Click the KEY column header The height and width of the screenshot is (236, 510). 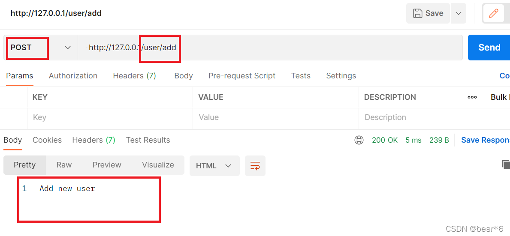click(x=40, y=97)
